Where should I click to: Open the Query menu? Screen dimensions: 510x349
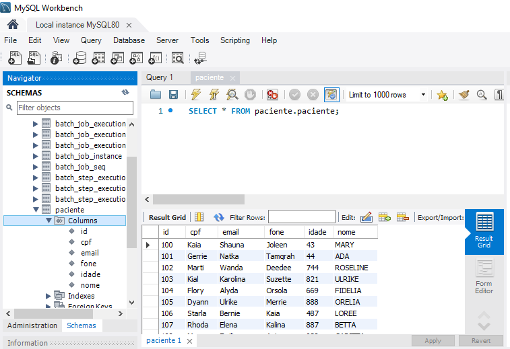pyautogui.click(x=91, y=40)
